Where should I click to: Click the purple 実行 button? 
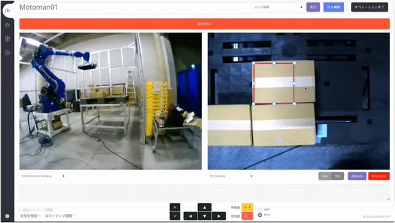[x=313, y=7]
